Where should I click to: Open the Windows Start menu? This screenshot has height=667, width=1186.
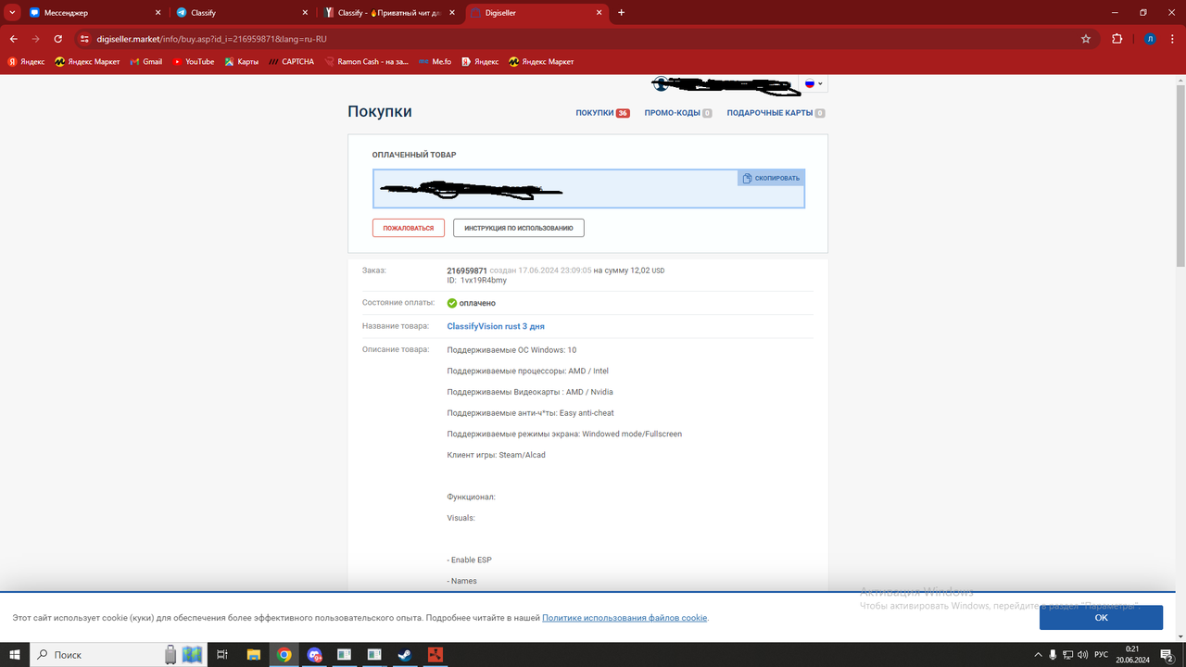[x=16, y=655]
